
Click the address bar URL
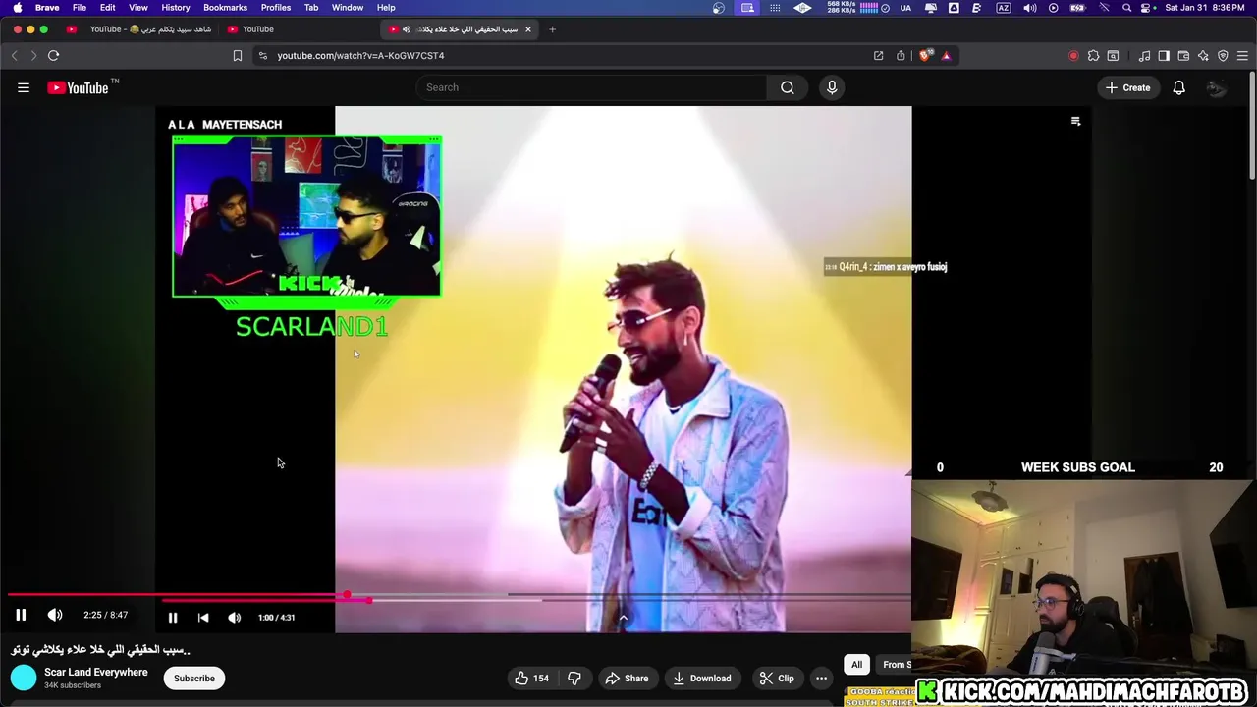360,56
